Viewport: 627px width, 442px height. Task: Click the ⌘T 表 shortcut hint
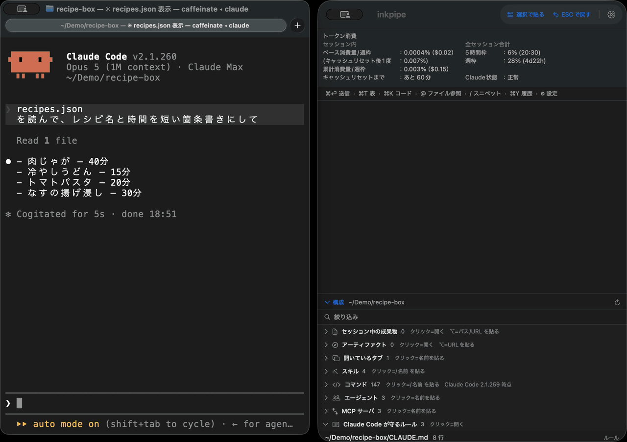(367, 94)
